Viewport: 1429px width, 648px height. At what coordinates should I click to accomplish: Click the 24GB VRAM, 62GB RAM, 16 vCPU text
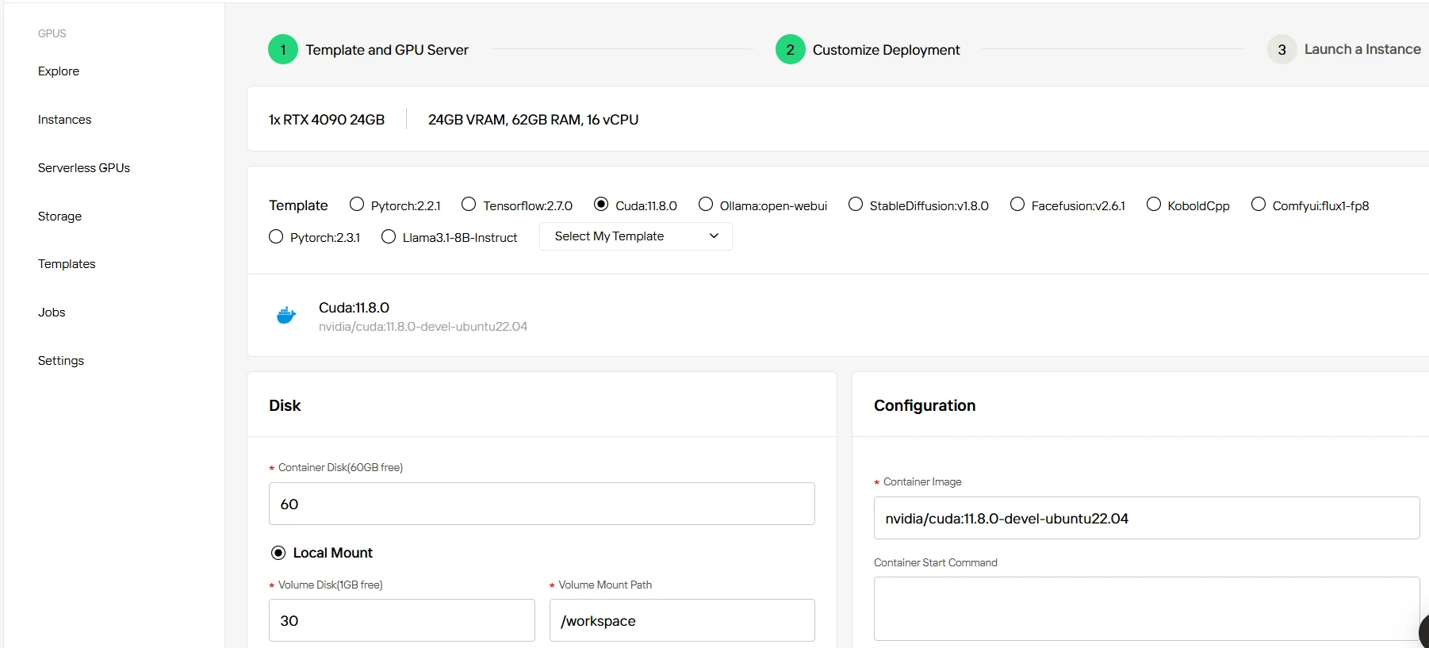(x=533, y=120)
